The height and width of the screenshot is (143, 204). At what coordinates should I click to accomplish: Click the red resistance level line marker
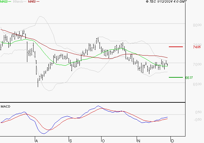pos(176,47)
